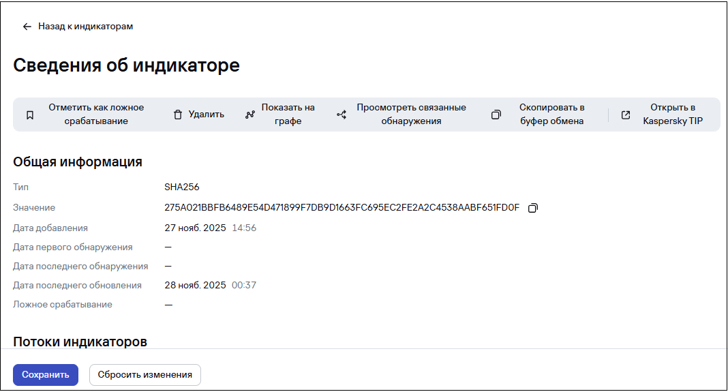Click the 'Значение' label
728x392 pixels.
[34, 208]
